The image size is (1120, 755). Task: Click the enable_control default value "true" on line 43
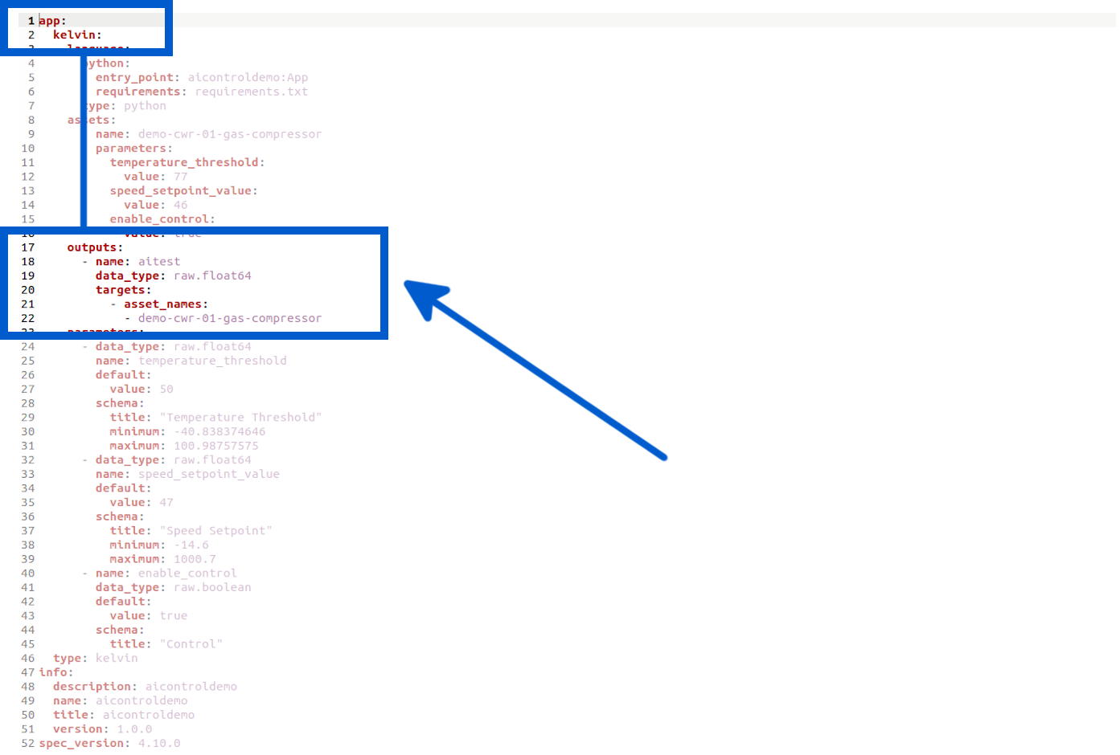click(x=173, y=615)
